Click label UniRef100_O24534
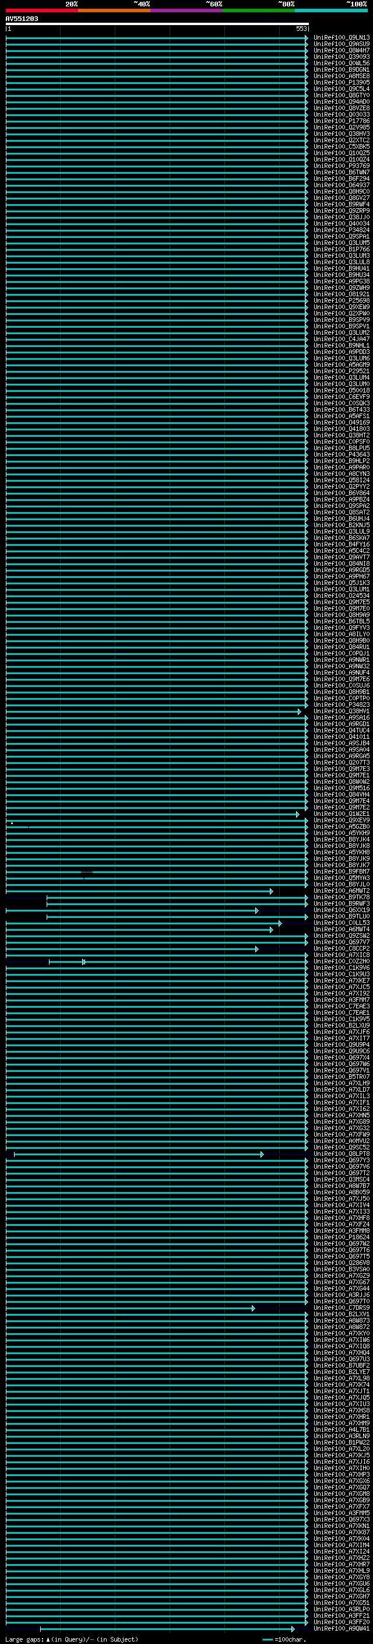 pos(342,595)
